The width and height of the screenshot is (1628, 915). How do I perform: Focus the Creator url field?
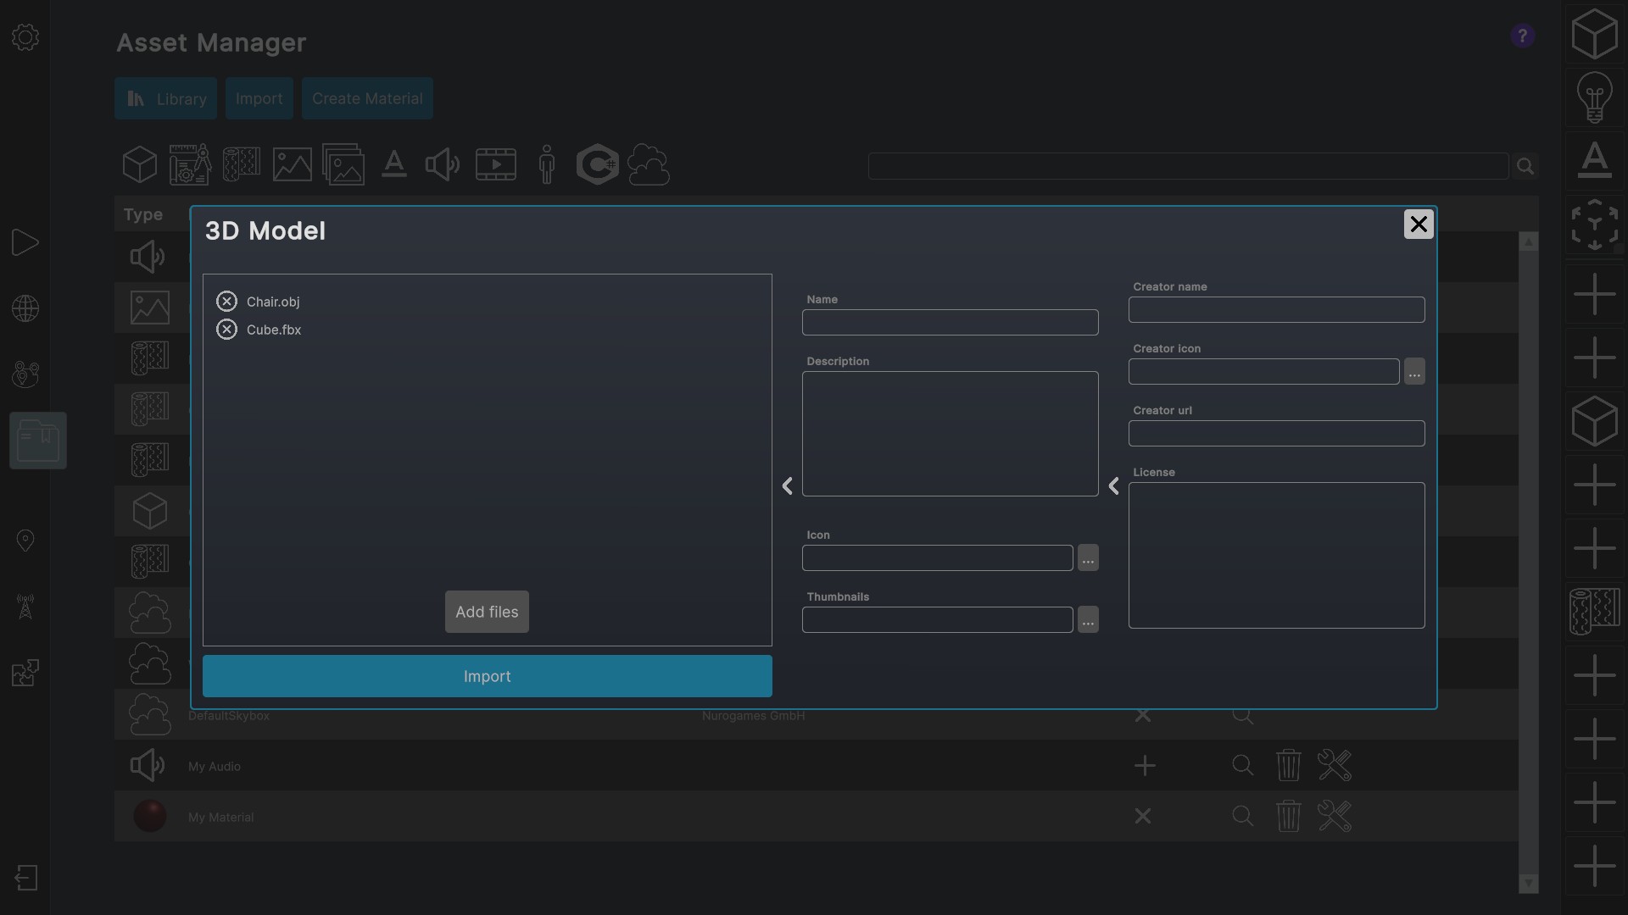pos(1276,433)
